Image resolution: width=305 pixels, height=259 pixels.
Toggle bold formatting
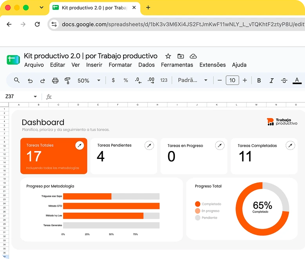click(259, 80)
